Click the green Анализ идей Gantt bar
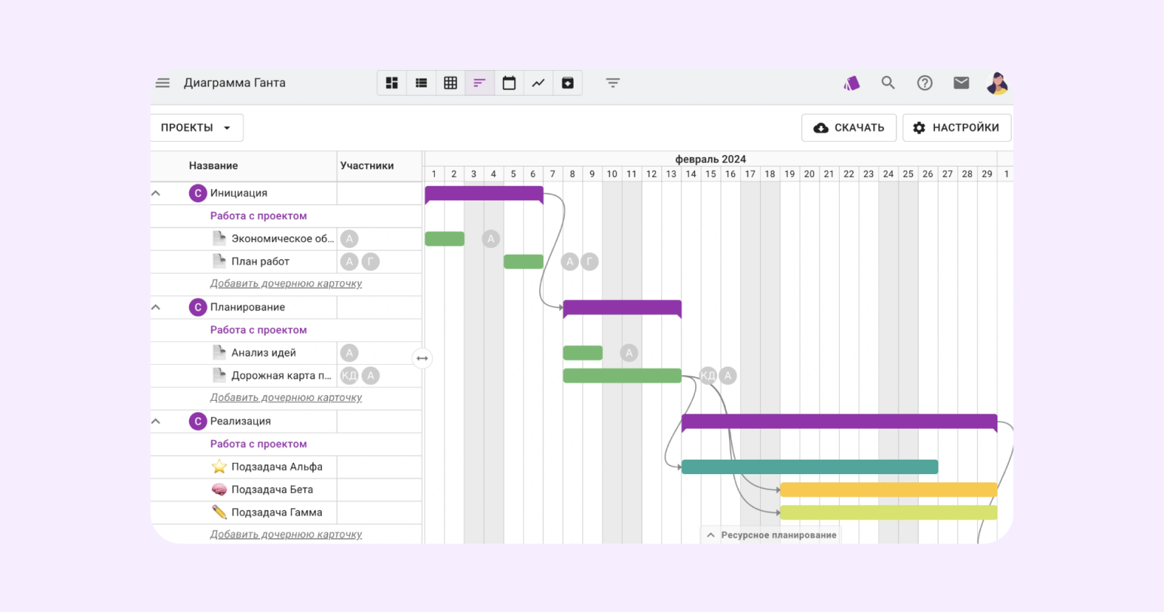1164x612 pixels. [x=583, y=353]
